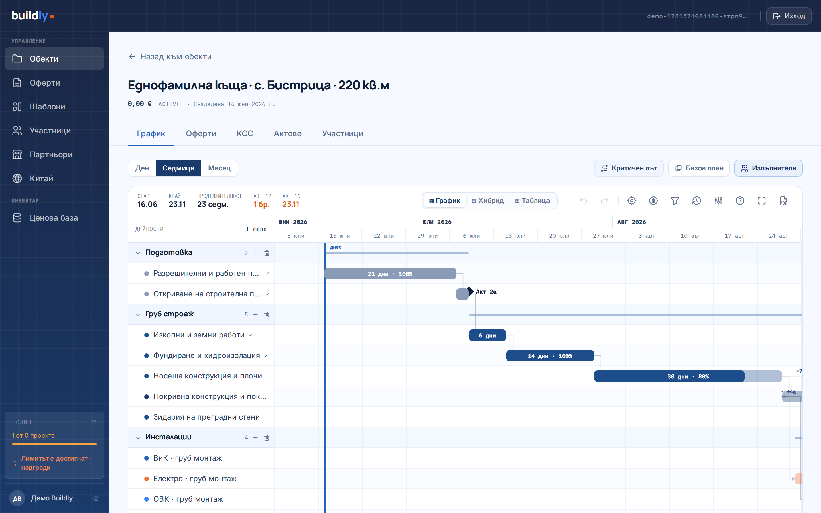
Task: Open the График project tab
Action: (x=151, y=134)
